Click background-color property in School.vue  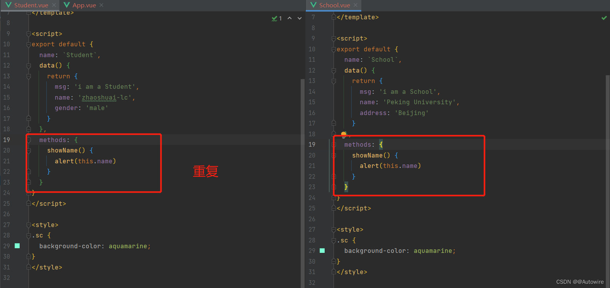[375, 251]
